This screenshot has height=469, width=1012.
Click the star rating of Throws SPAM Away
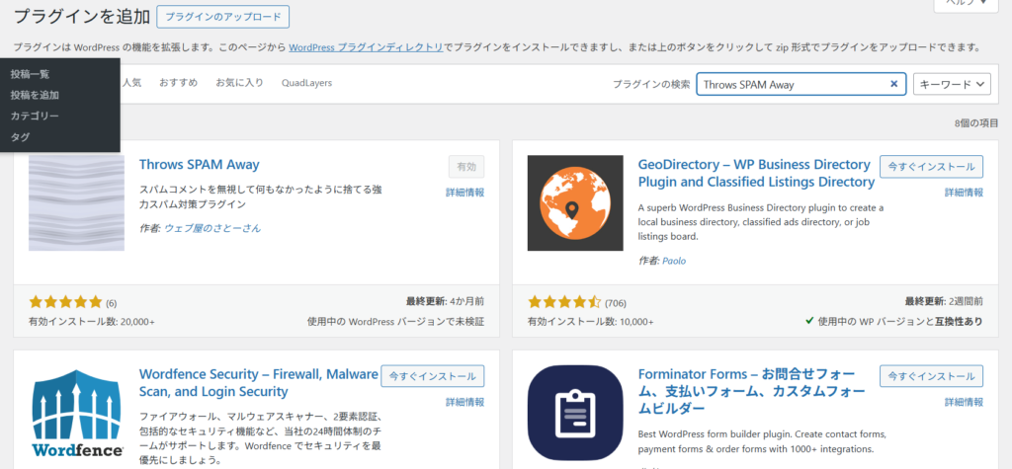tap(65, 302)
